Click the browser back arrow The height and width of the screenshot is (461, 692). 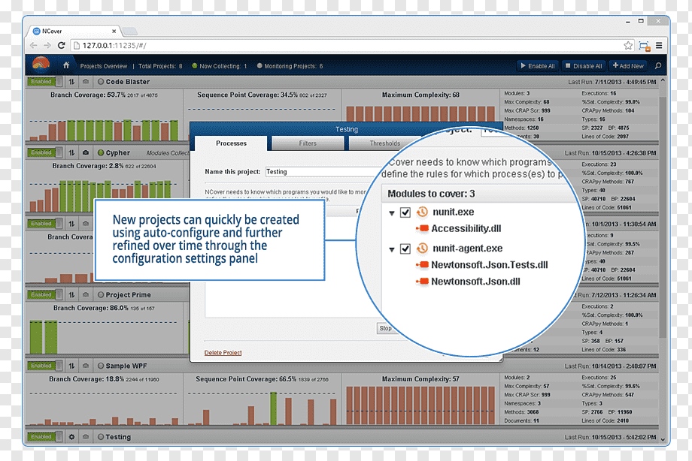34,45
